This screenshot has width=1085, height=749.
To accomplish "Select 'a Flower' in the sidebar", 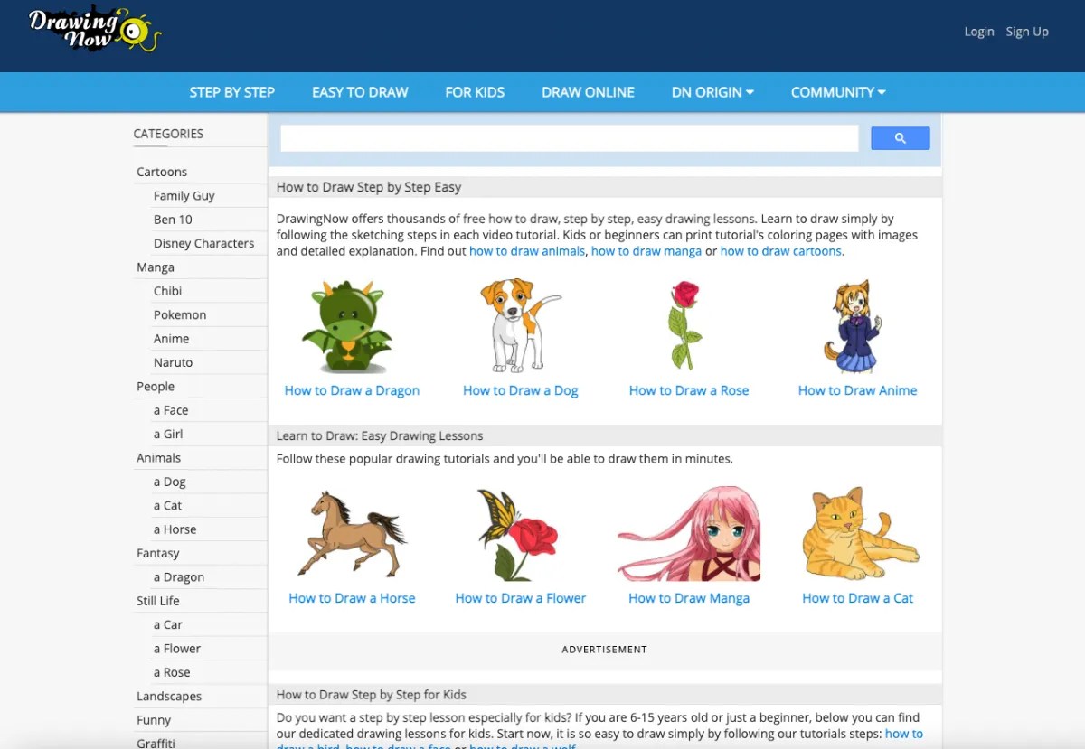I will (x=177, y=648).
